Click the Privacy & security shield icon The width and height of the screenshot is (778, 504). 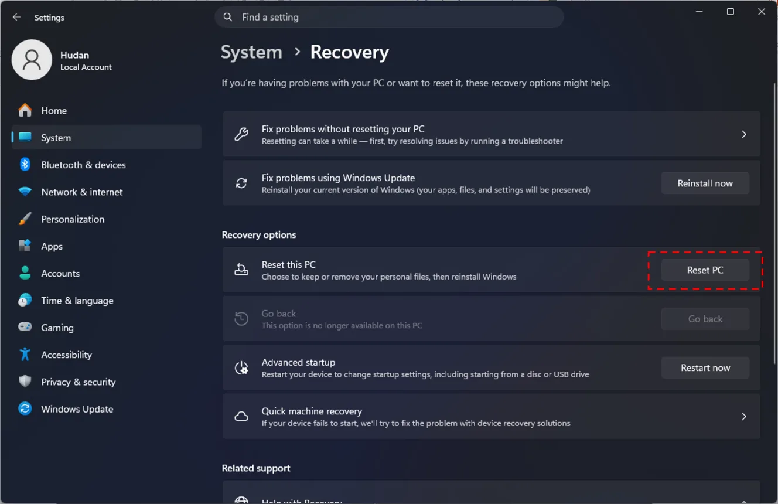[25, 382]
